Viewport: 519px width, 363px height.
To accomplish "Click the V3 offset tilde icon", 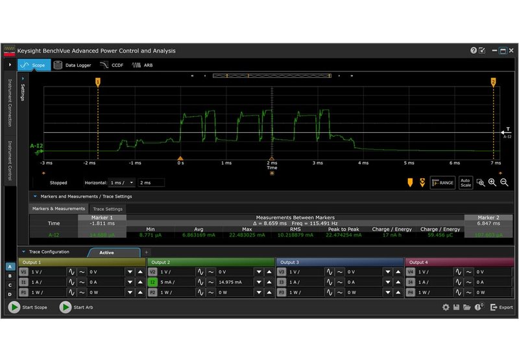I will point(340,272).
